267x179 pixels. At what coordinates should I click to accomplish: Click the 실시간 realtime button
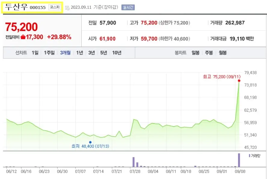(127, 7)
